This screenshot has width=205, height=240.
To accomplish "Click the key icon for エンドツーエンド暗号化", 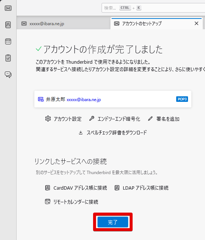I will pyautogui.click(x=92, y=119).
